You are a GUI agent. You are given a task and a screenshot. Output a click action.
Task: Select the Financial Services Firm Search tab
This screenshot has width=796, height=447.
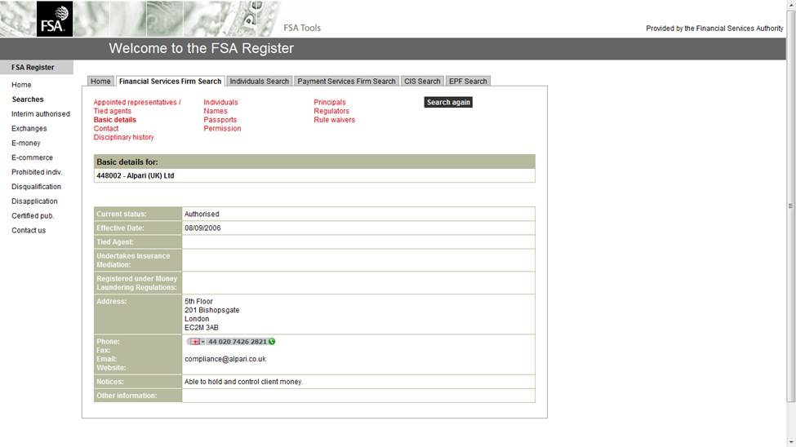point(170,82)
